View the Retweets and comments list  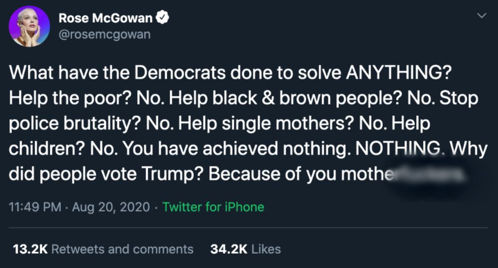coord(123,249)
